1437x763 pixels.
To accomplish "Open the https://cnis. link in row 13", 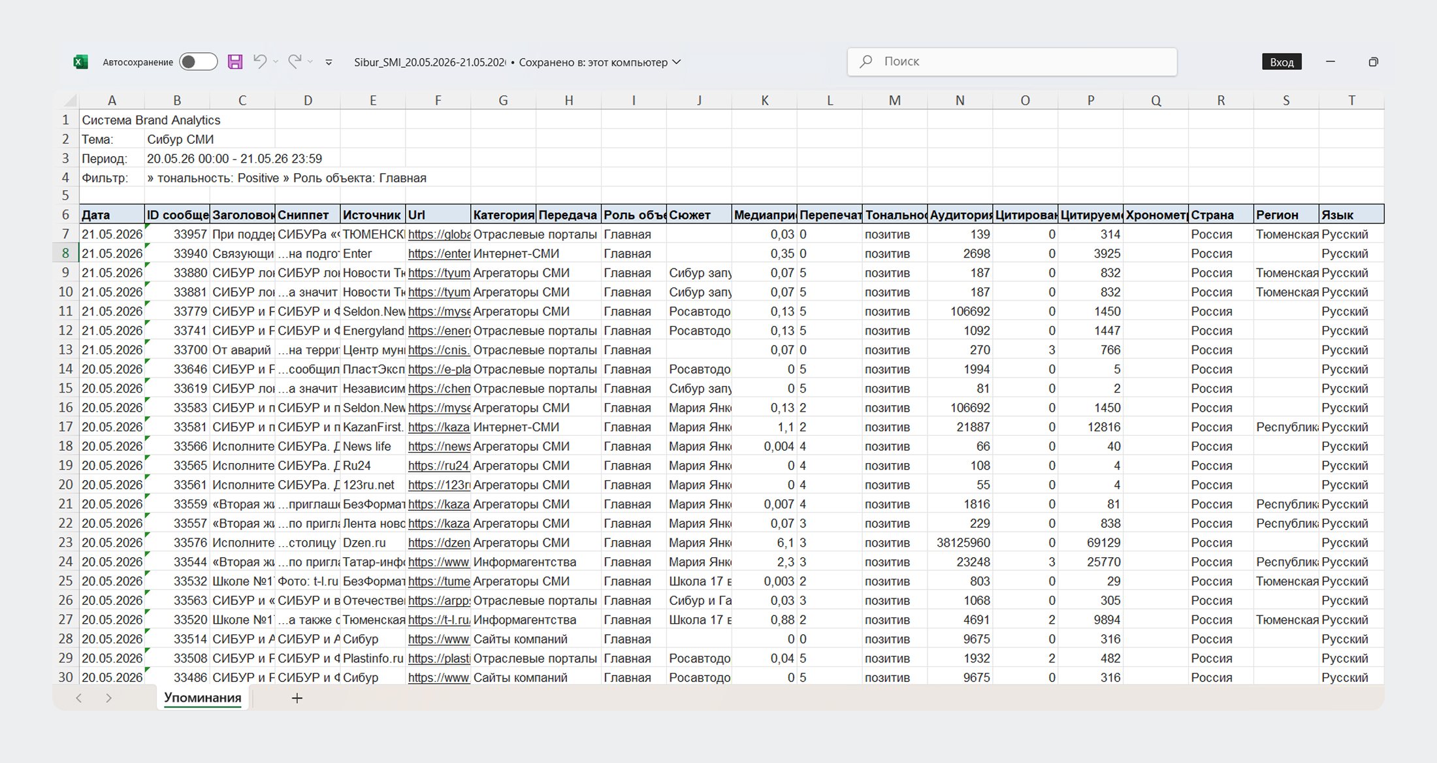I will (x=439, y=350).
